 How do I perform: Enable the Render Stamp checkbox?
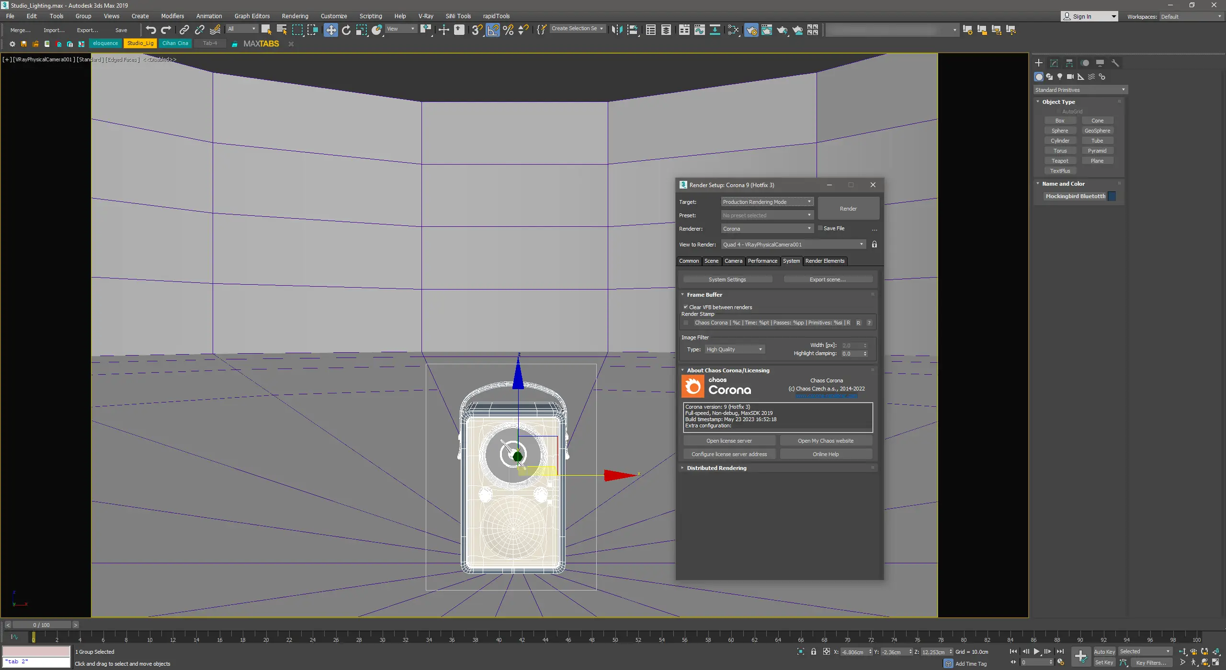686,323
